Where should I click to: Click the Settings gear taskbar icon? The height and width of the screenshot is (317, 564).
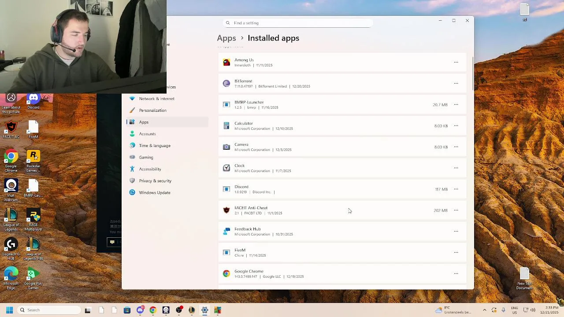pos(204,310)
